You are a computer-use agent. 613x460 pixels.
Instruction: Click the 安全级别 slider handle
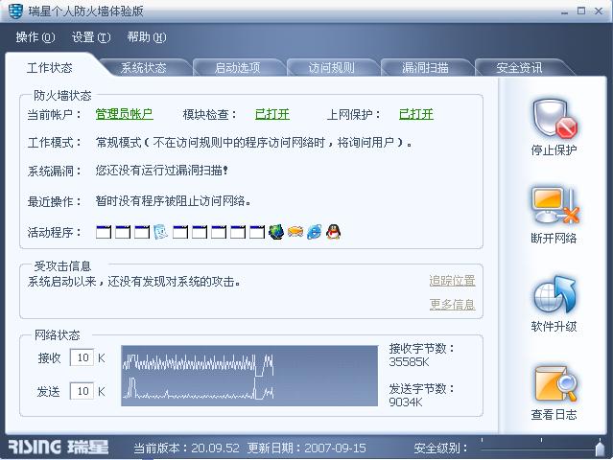coord(600,448)
